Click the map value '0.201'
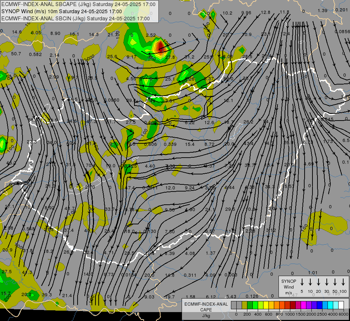Viewport: 350px width, 321px height. click(341, 10)
